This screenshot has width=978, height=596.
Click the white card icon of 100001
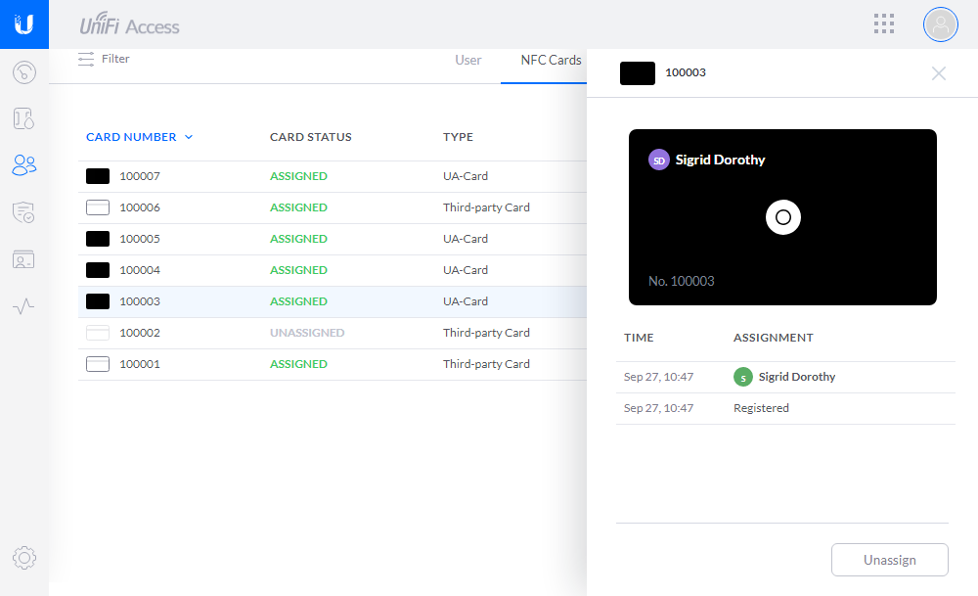(97, 364)
